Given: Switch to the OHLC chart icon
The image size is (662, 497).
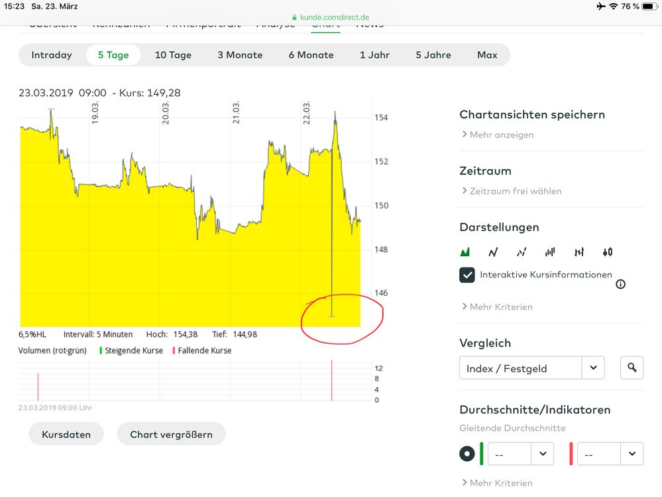Looking at the screenshot, I should (579, 252).
